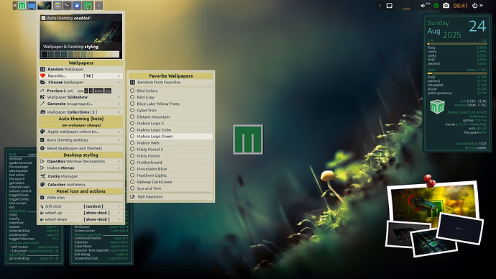The image size is (496, 279).
Task: Select Blue Lake Yellow Trees radio
Action: point(132,104)
